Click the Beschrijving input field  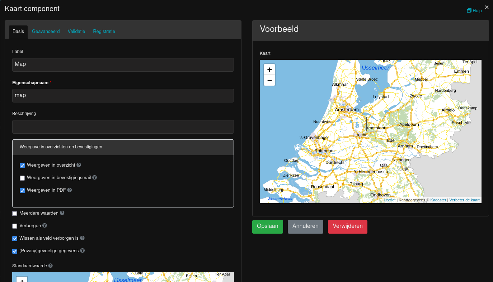(123, 126)
